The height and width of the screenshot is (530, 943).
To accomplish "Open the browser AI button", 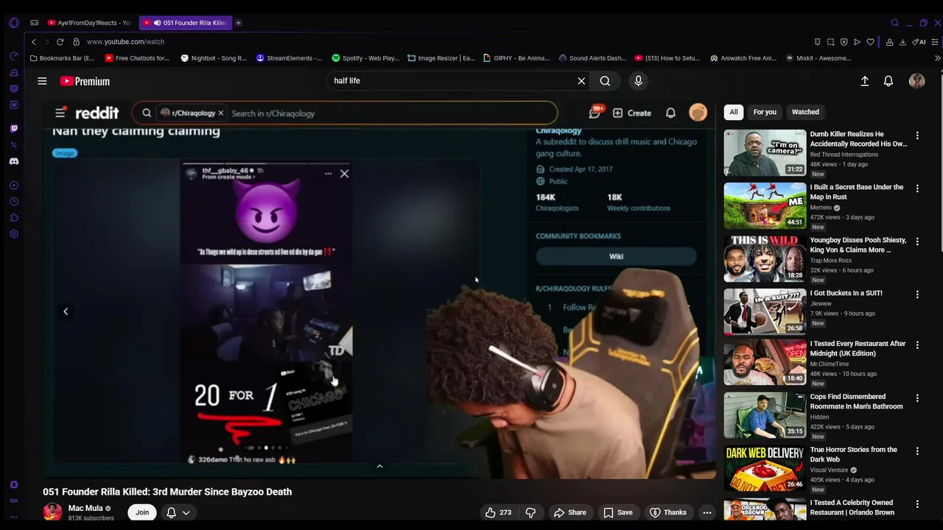I will click(x=919, y=42).
